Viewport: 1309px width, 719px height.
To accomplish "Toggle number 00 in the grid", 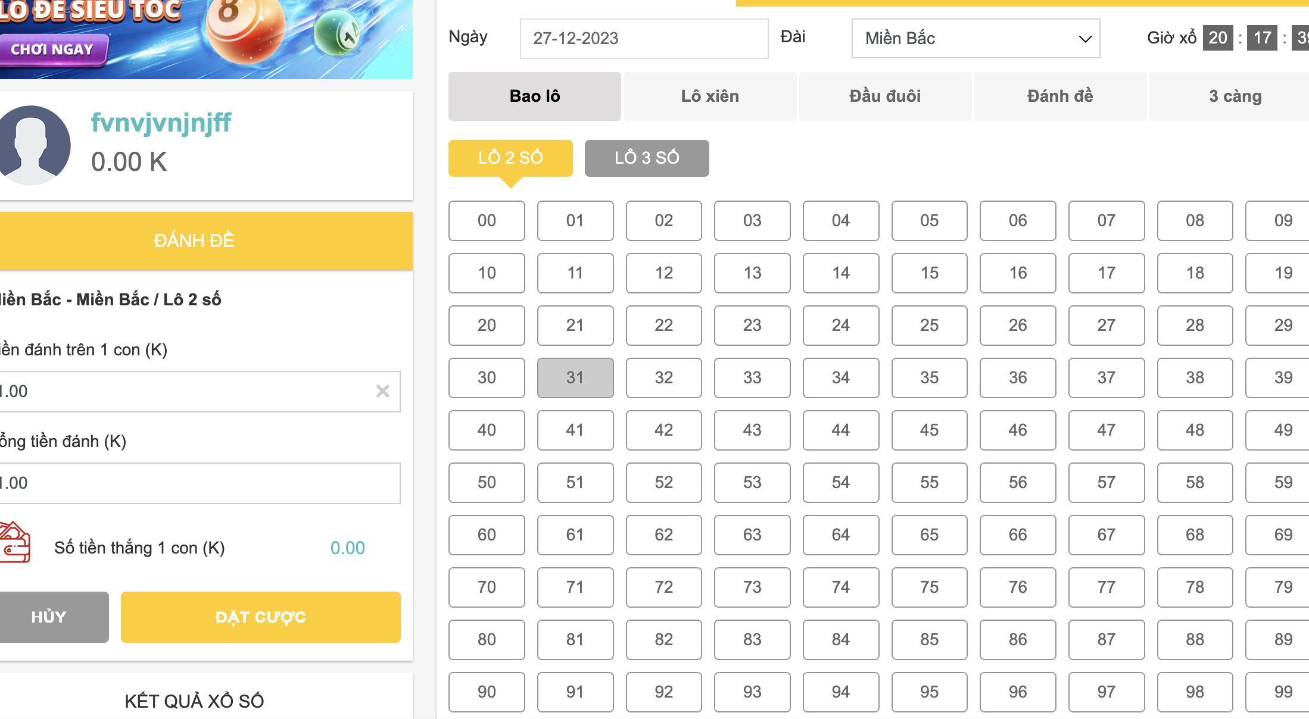I will point(487,220).
